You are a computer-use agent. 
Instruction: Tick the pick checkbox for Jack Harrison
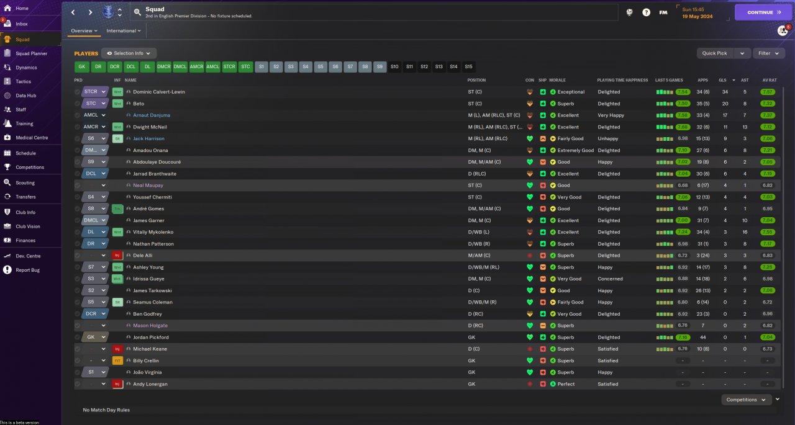coord(78,138)
